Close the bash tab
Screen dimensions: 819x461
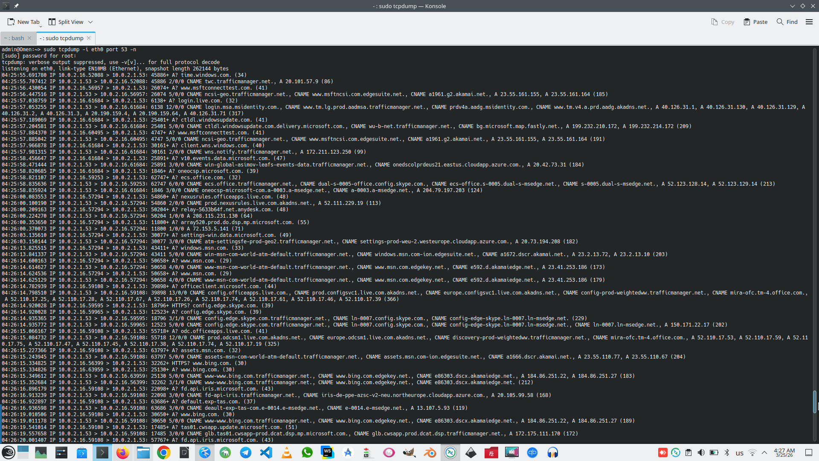pos(29,38)
